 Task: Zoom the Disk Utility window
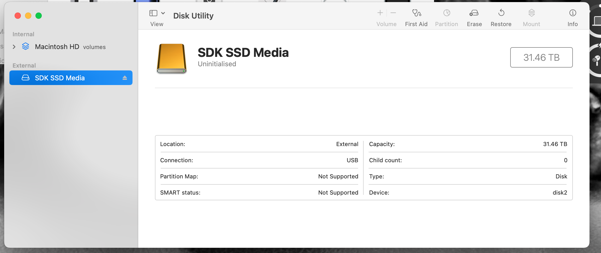click(39, 16)
